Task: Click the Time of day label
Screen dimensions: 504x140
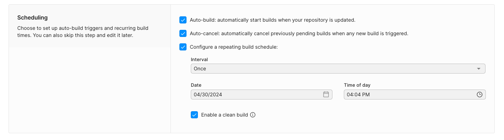Action: pyautogui.click(x=357, y=85)
